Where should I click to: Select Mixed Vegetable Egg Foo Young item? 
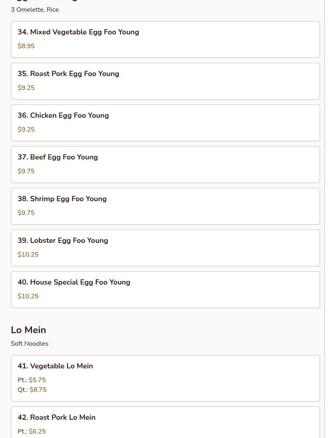tap(165, 39)
